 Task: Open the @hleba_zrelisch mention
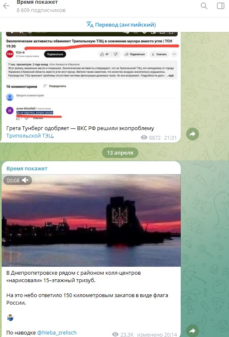pos(57,333)
